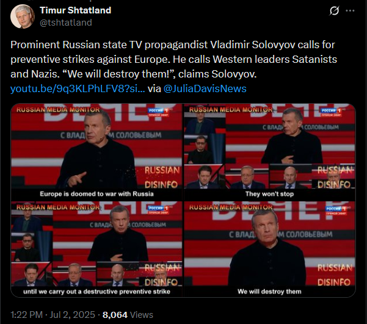Open Timur Shtatland's profile avatar
The width and height of the screenshot is (367, 324).
point(23,16)
